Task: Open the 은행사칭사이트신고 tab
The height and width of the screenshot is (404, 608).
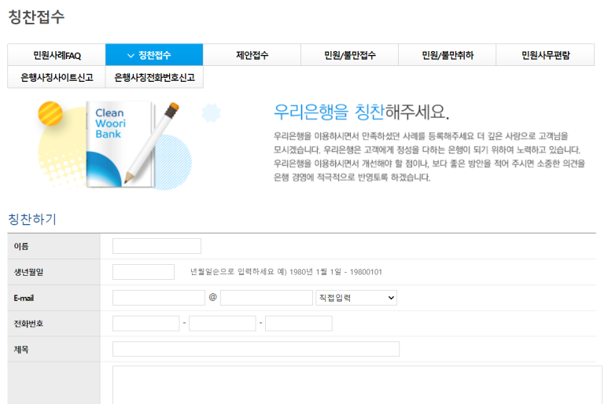Action: [57, 77]
